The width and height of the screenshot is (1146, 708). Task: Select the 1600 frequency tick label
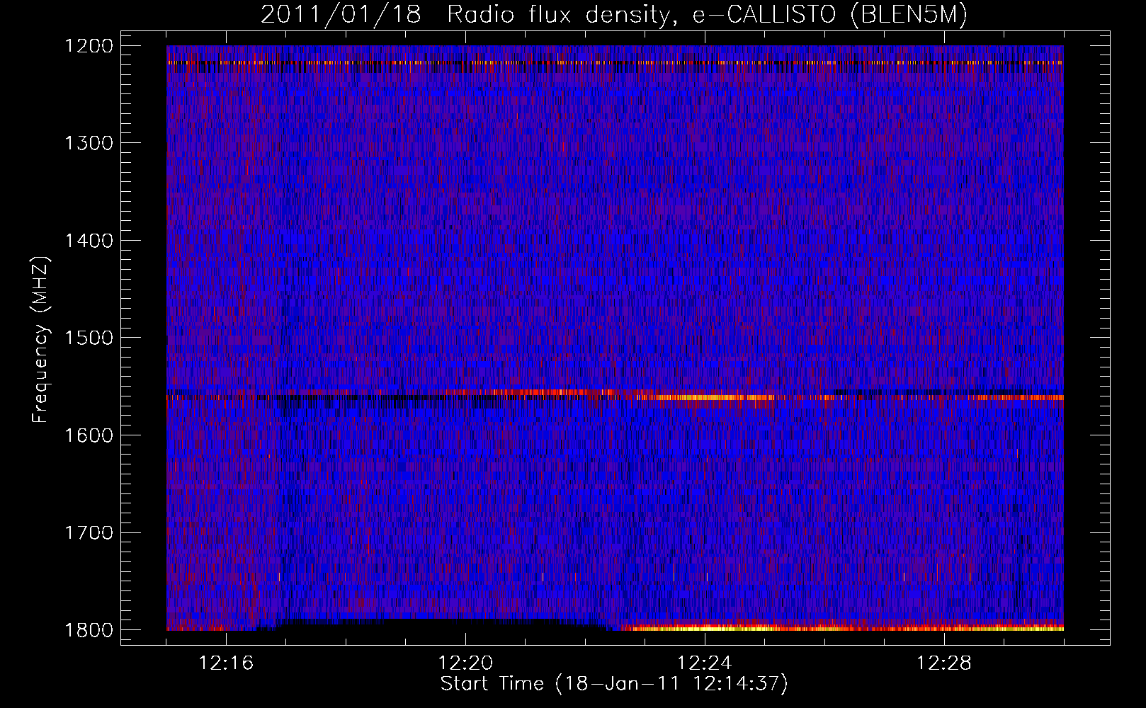[89, 435]
